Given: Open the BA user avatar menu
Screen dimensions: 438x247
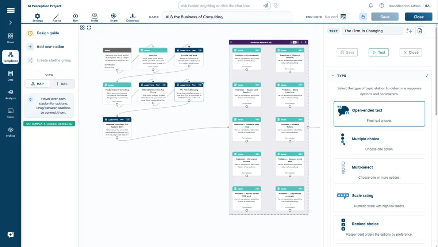Looking at the screenshot, I should point(427,5).
